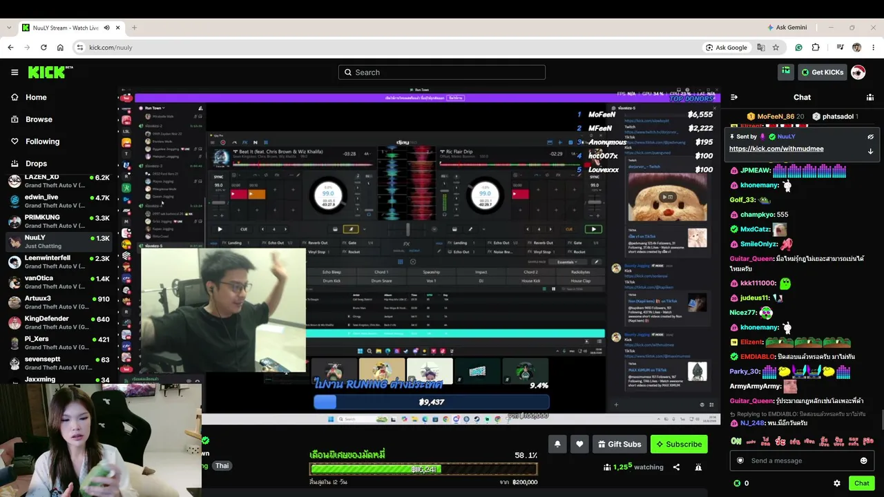Open edwin_live channel in sidebar
Viewport: 884px width, 497px height.
coord(59,201)
